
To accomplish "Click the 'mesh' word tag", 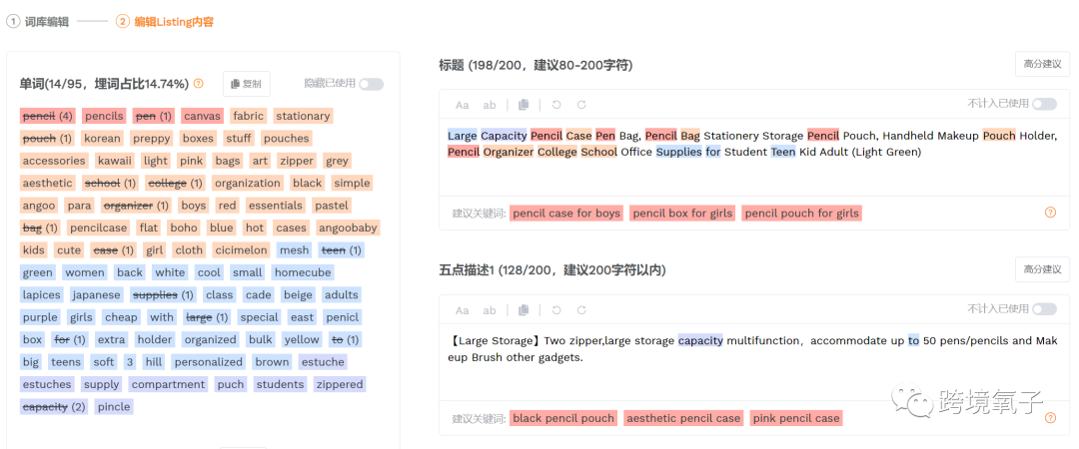I will click(x=295, y=250).
